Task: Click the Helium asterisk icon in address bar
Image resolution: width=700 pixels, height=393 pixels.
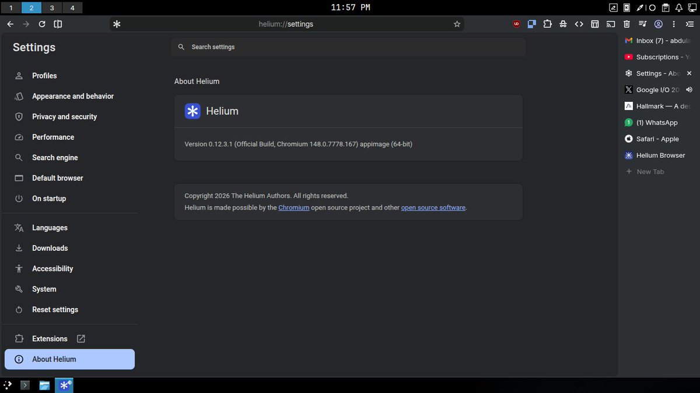Action: pos(117,24)
